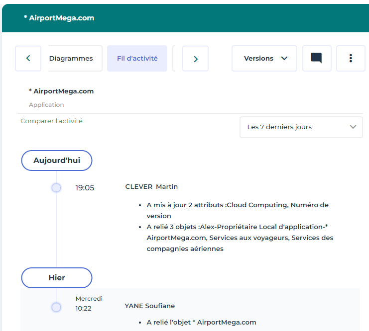Viewport: 369px width, 331px height.
Task: Click the Hier day label
Action: [57, 278]
